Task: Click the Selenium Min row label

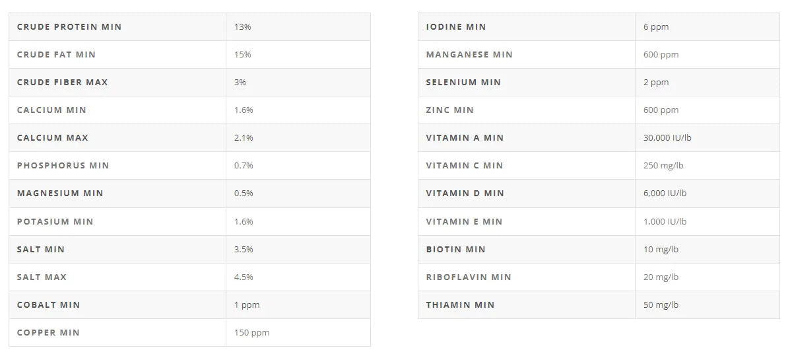Action: pos(463,83)
